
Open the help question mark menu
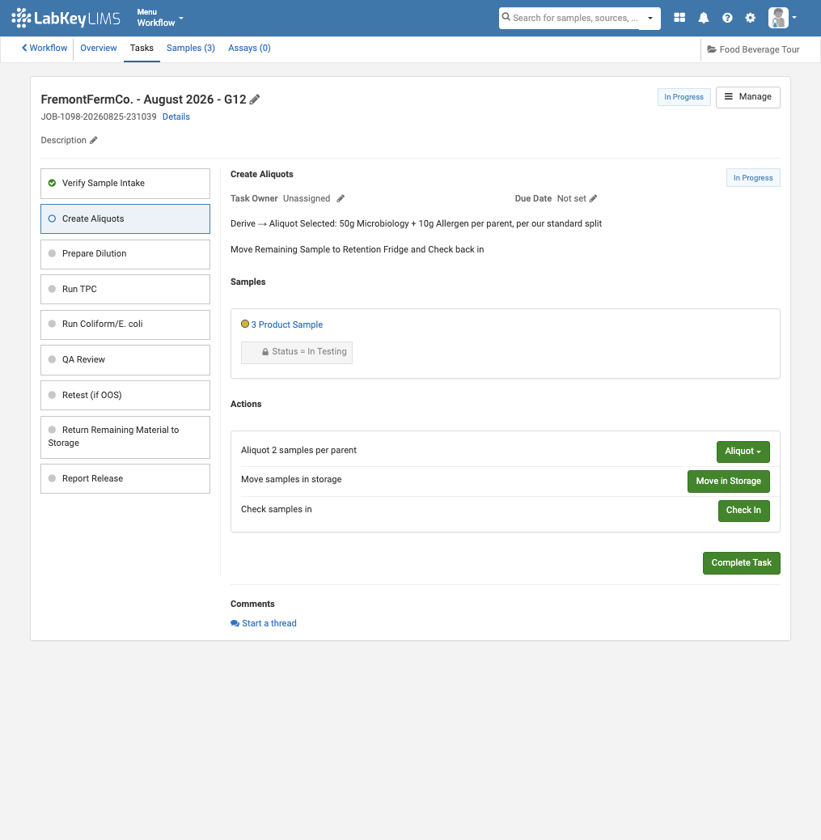tap(727, 18)
